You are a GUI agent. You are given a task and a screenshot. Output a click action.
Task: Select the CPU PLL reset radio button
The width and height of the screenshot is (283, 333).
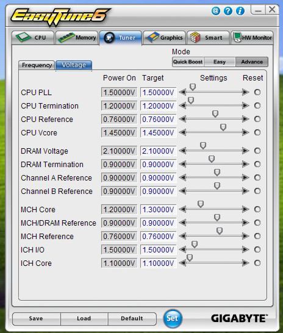click(257, 92)
